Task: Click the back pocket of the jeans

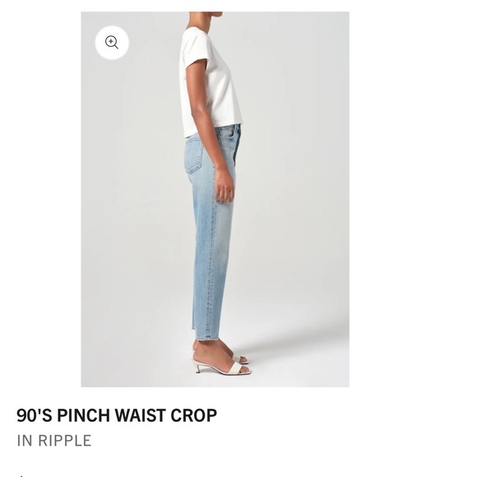Action: [194, 155]
